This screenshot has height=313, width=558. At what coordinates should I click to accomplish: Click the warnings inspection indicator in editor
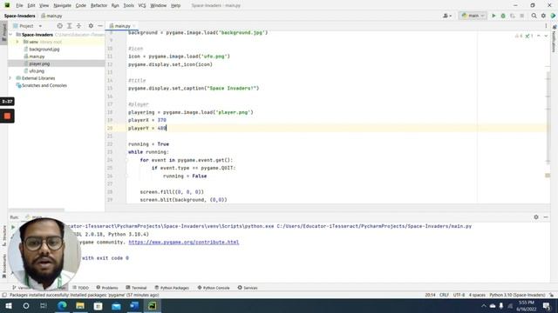coord(519,36)
